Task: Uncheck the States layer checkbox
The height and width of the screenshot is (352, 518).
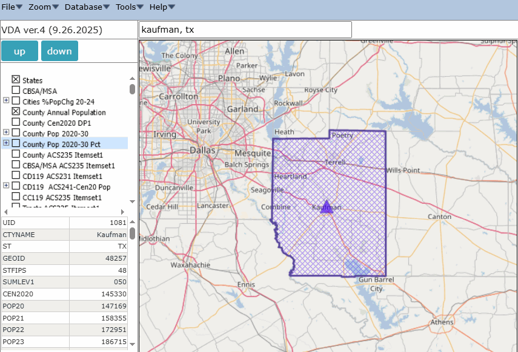Action: [x=16, y=80]
